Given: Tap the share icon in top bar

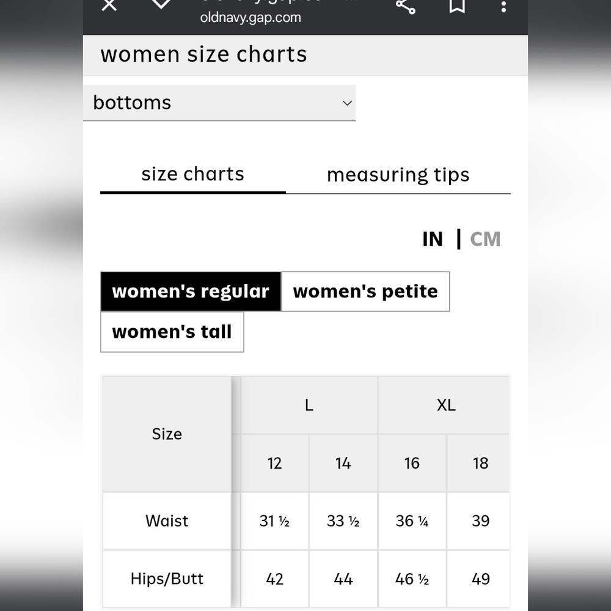Looking at the screenshot, I should coord(405,6).
